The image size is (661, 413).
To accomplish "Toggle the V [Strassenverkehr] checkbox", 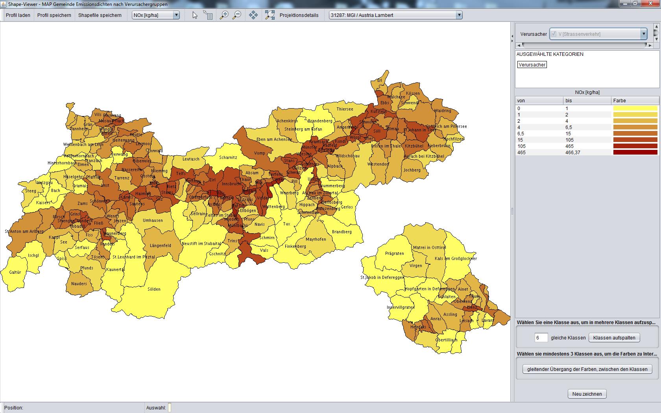I will (x=554, y=34).
